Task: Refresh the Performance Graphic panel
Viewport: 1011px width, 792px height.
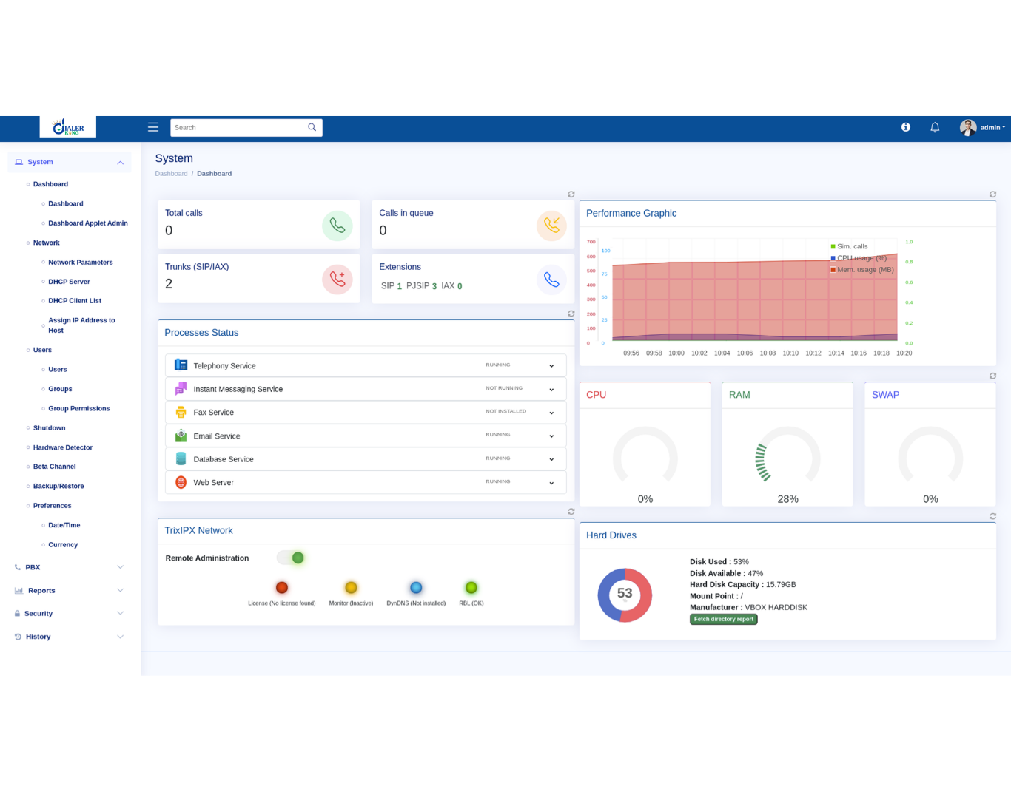Action: tap(992, 194)
